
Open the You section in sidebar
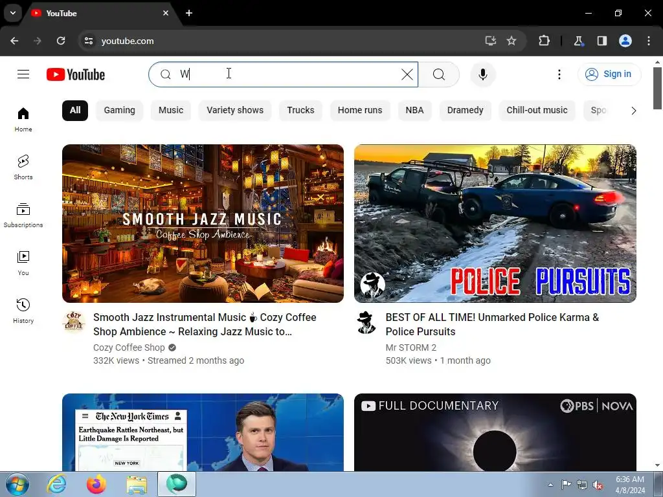(23, 263)
